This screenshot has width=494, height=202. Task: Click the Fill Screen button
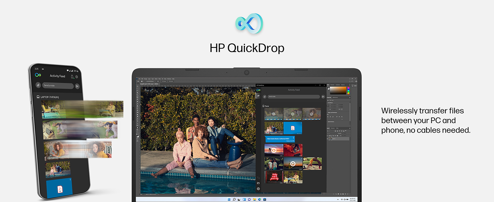171,81
